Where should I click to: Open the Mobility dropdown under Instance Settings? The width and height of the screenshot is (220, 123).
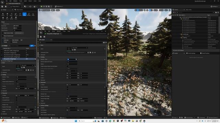72,108
